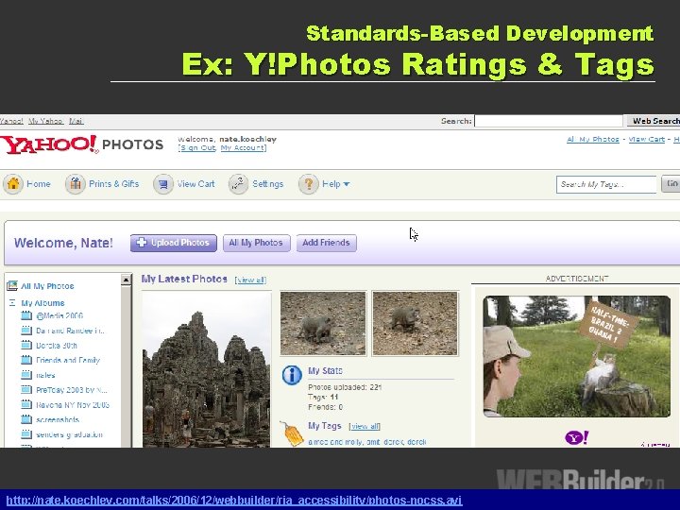
Task: Click the Mail top link
Action: coord(76,121)
